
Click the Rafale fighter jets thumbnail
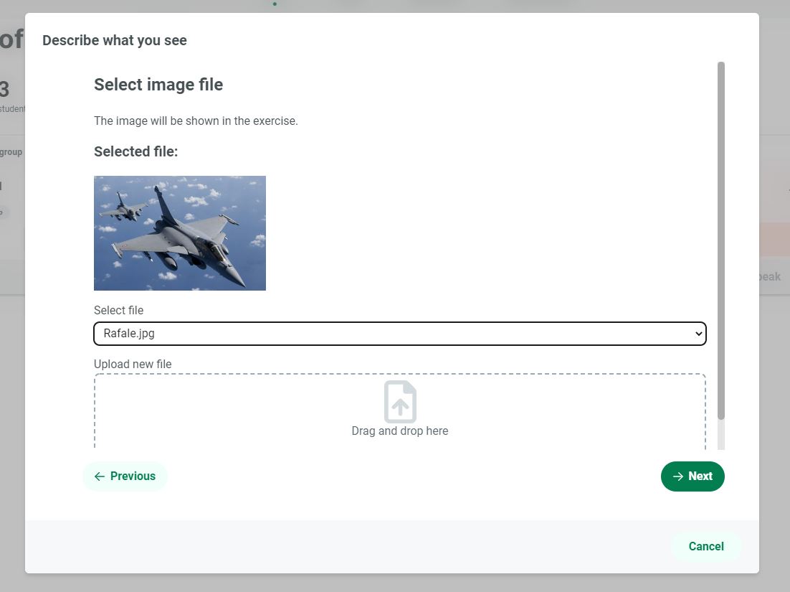click(180, 233)
